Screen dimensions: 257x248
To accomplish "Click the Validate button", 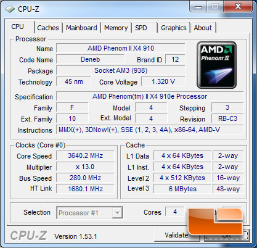I will [177, 235].
